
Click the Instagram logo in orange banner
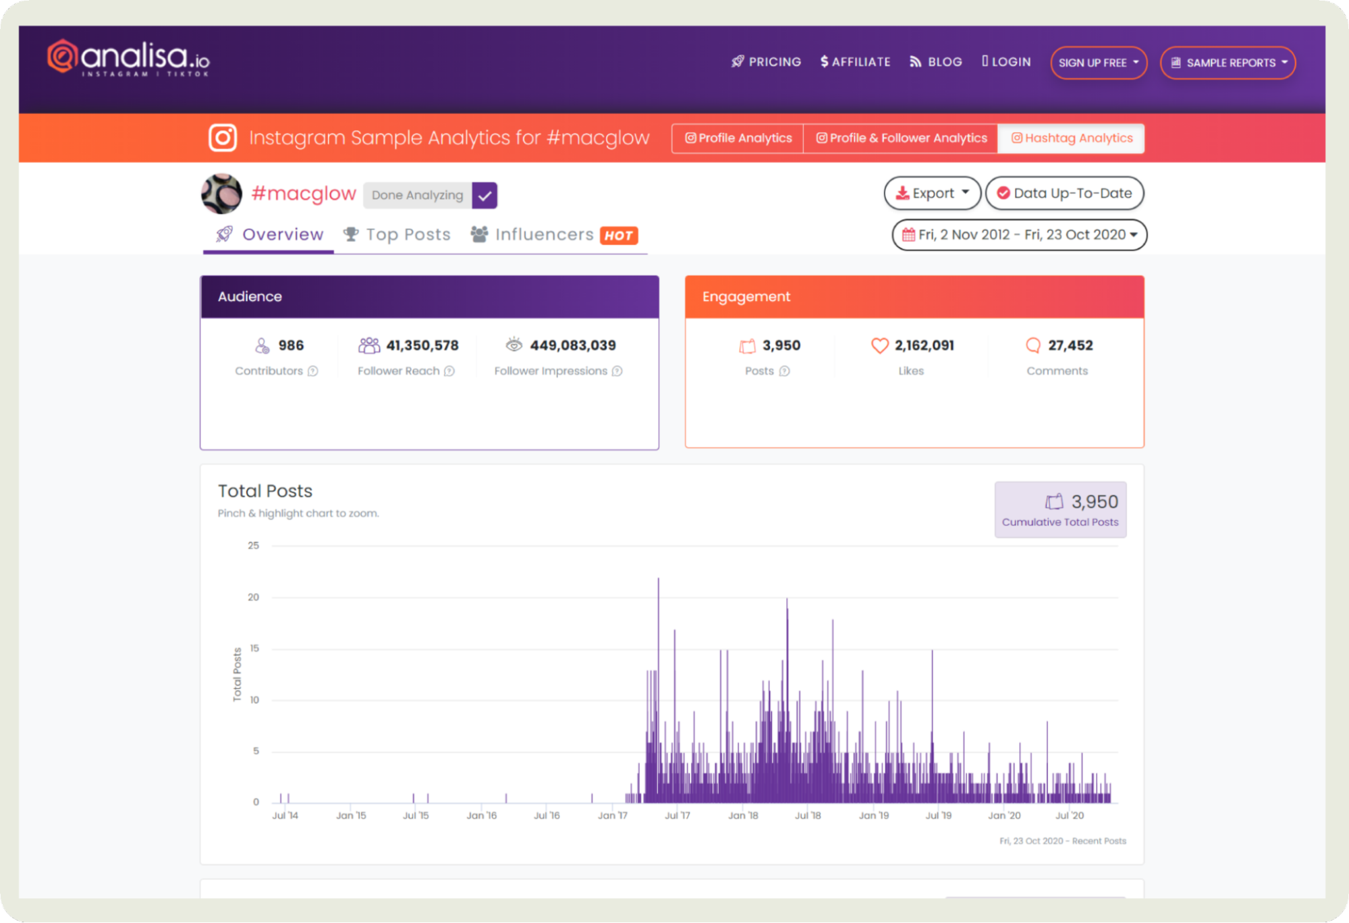click(x=222, y=138)
